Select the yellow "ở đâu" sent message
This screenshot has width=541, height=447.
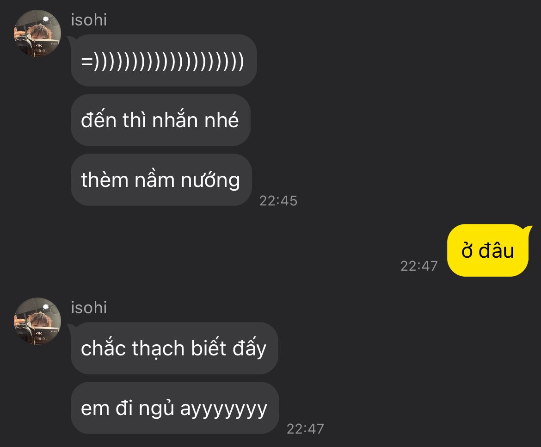(488, 250)
